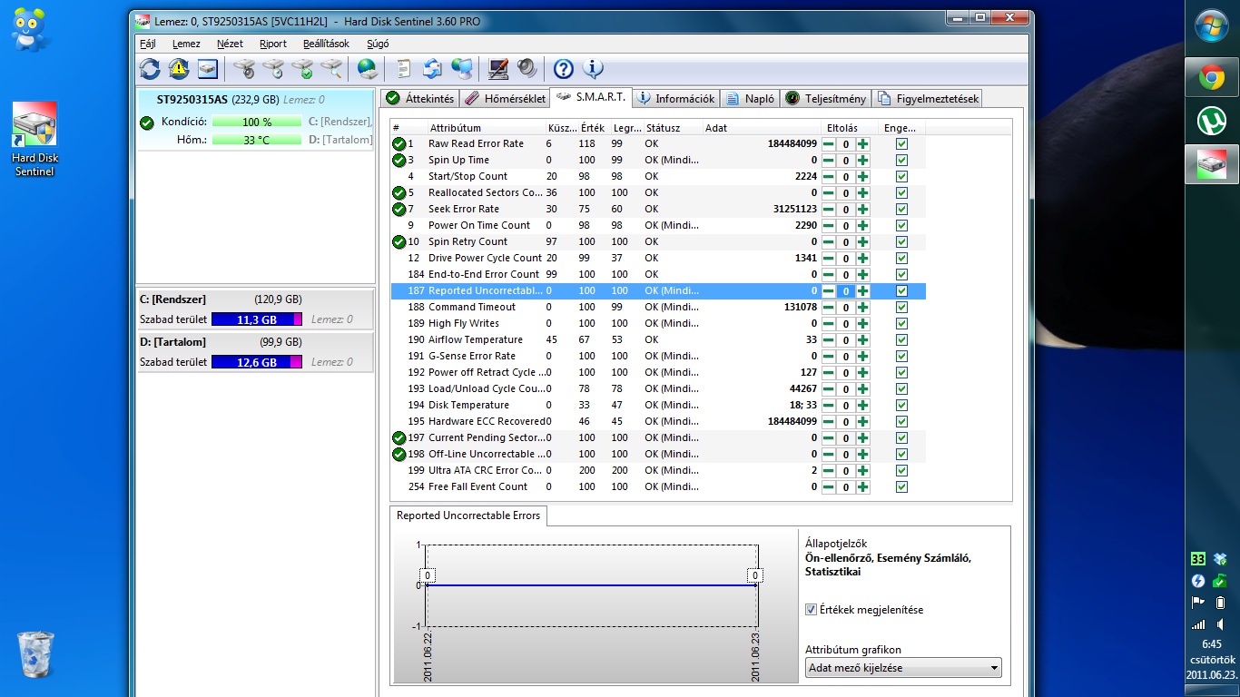Select the Hardware ECC Recovered row
The height and width of the screenshot is (697, 1240).
658,421
